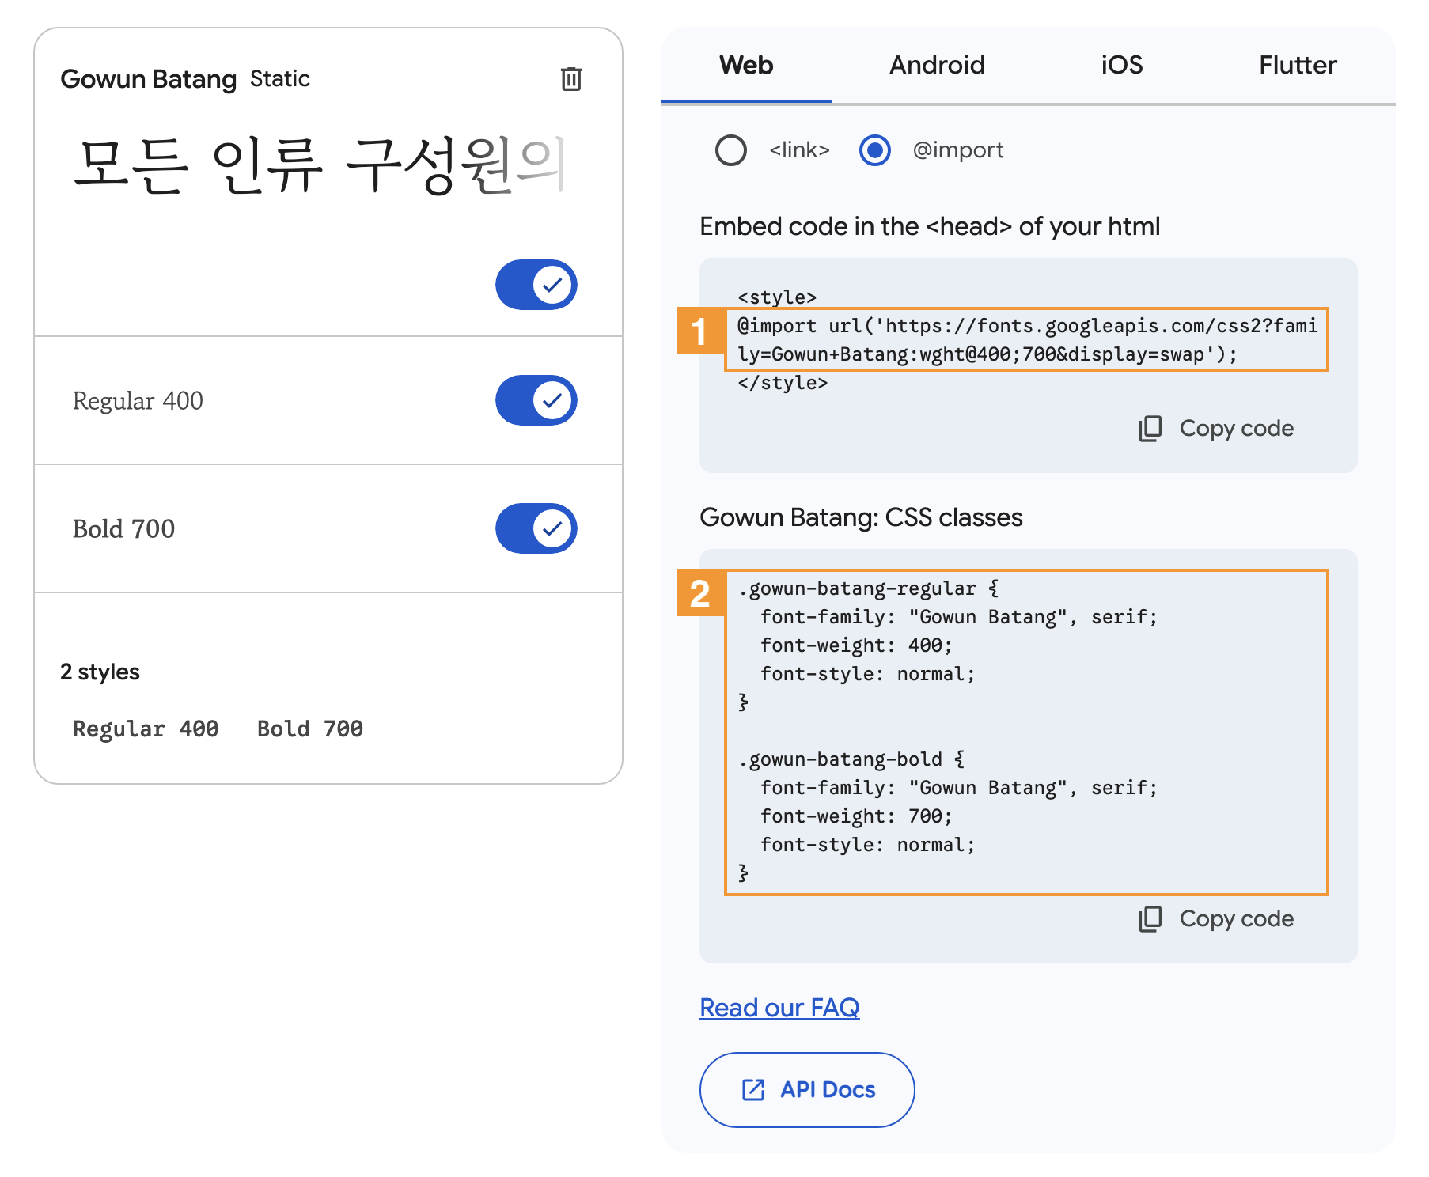
Task: Click copy icon under the CSS classes code
Action: tap(1150, 919)
